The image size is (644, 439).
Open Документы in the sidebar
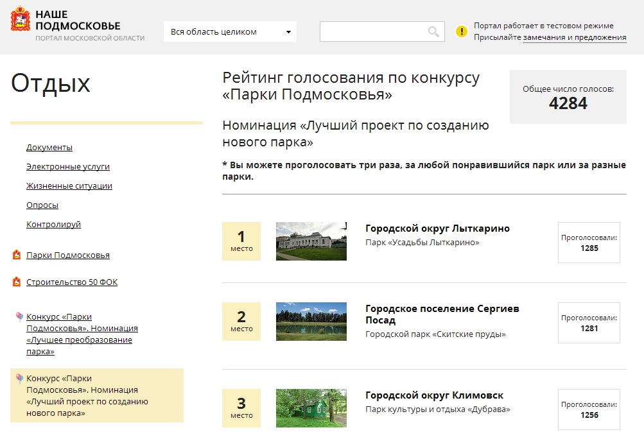coord(49,148)
